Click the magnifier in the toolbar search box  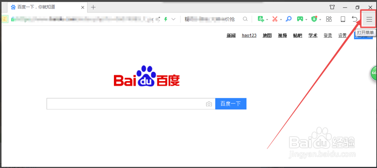[x=245, y=19]
